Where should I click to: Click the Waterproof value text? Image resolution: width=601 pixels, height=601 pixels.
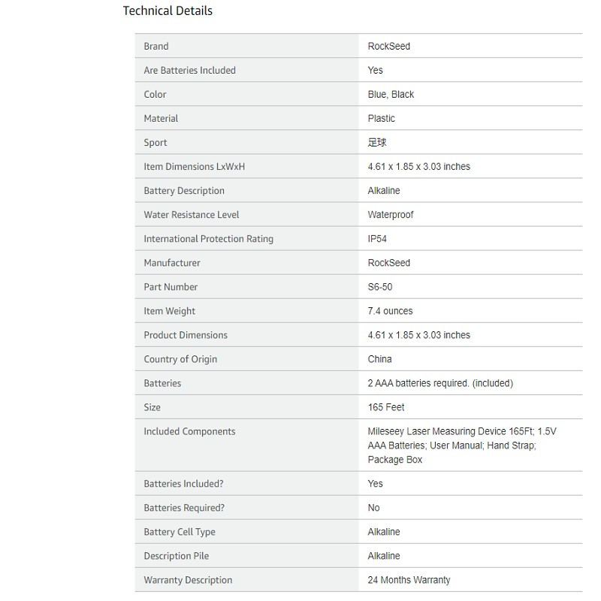(391, 215)
